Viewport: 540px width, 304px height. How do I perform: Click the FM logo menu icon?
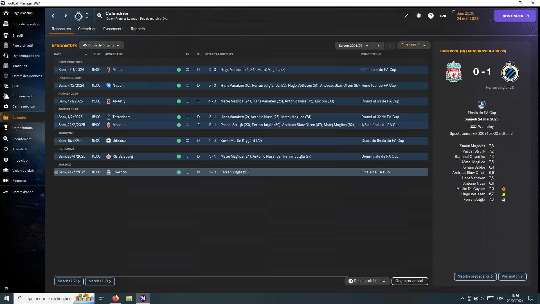[x=443, y=16]
